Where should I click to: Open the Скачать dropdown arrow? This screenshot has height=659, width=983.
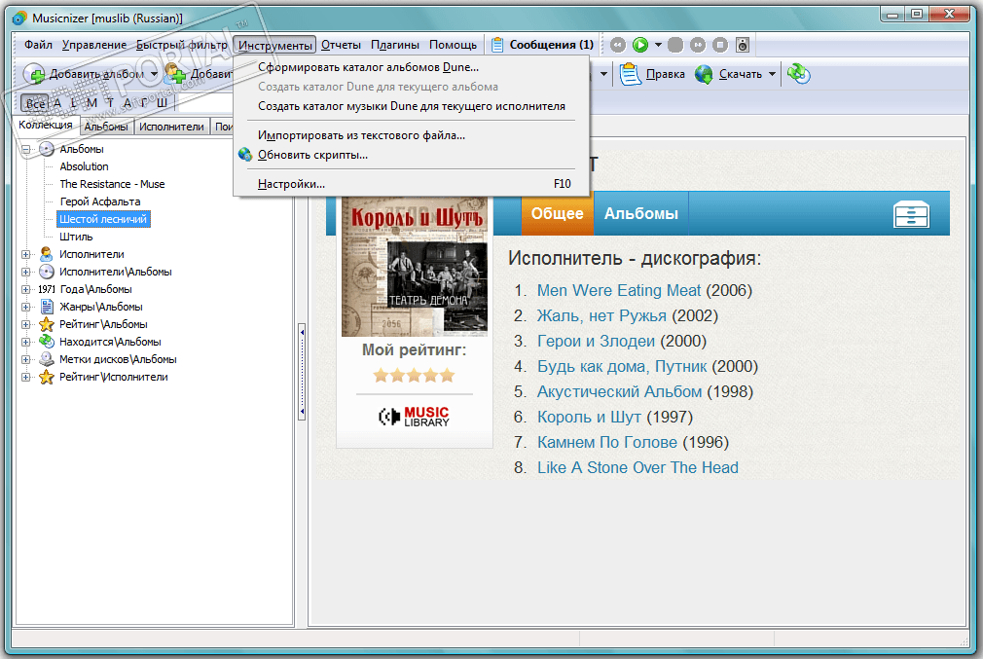[773, 74]
